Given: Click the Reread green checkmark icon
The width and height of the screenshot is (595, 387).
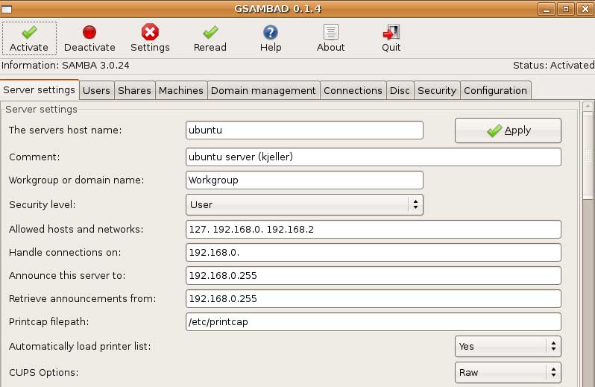Looking at the screenshot, I should tap(210, 32).
